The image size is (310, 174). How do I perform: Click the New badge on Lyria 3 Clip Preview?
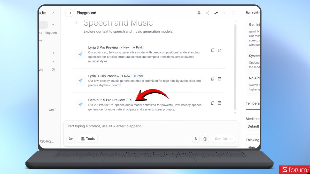click(126, 76)
